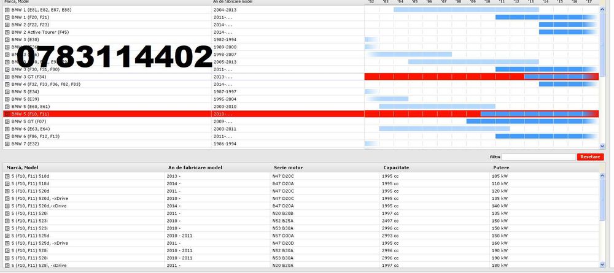Click the 'N57 D30A' engine code
Screen dimensions: 614x273
282,236
